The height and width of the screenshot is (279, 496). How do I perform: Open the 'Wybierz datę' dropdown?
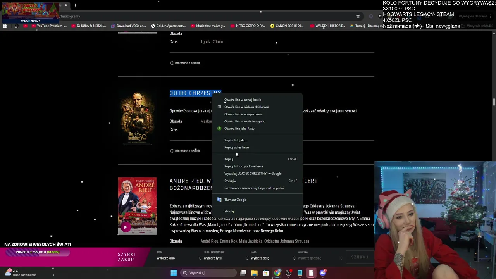tap(273, 258)
